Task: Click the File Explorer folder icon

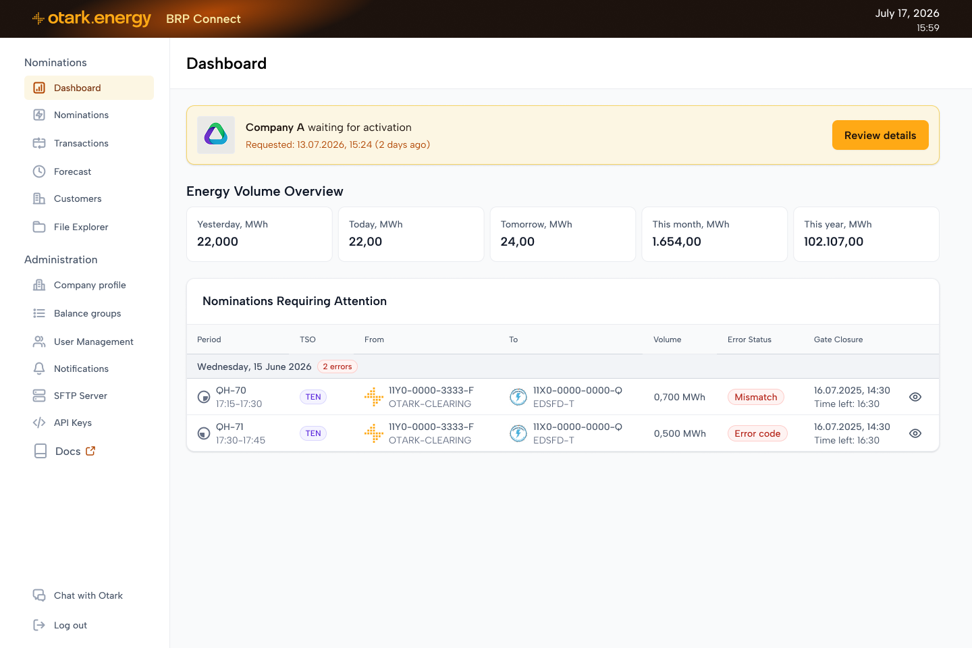Action: click(x=39, y=227)
